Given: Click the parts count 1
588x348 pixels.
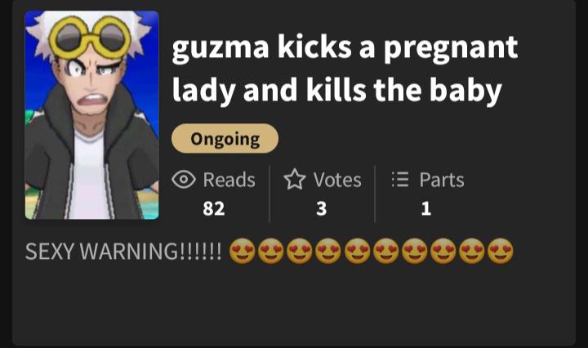Looking at the screenshot, I should [x=426, y=208].
